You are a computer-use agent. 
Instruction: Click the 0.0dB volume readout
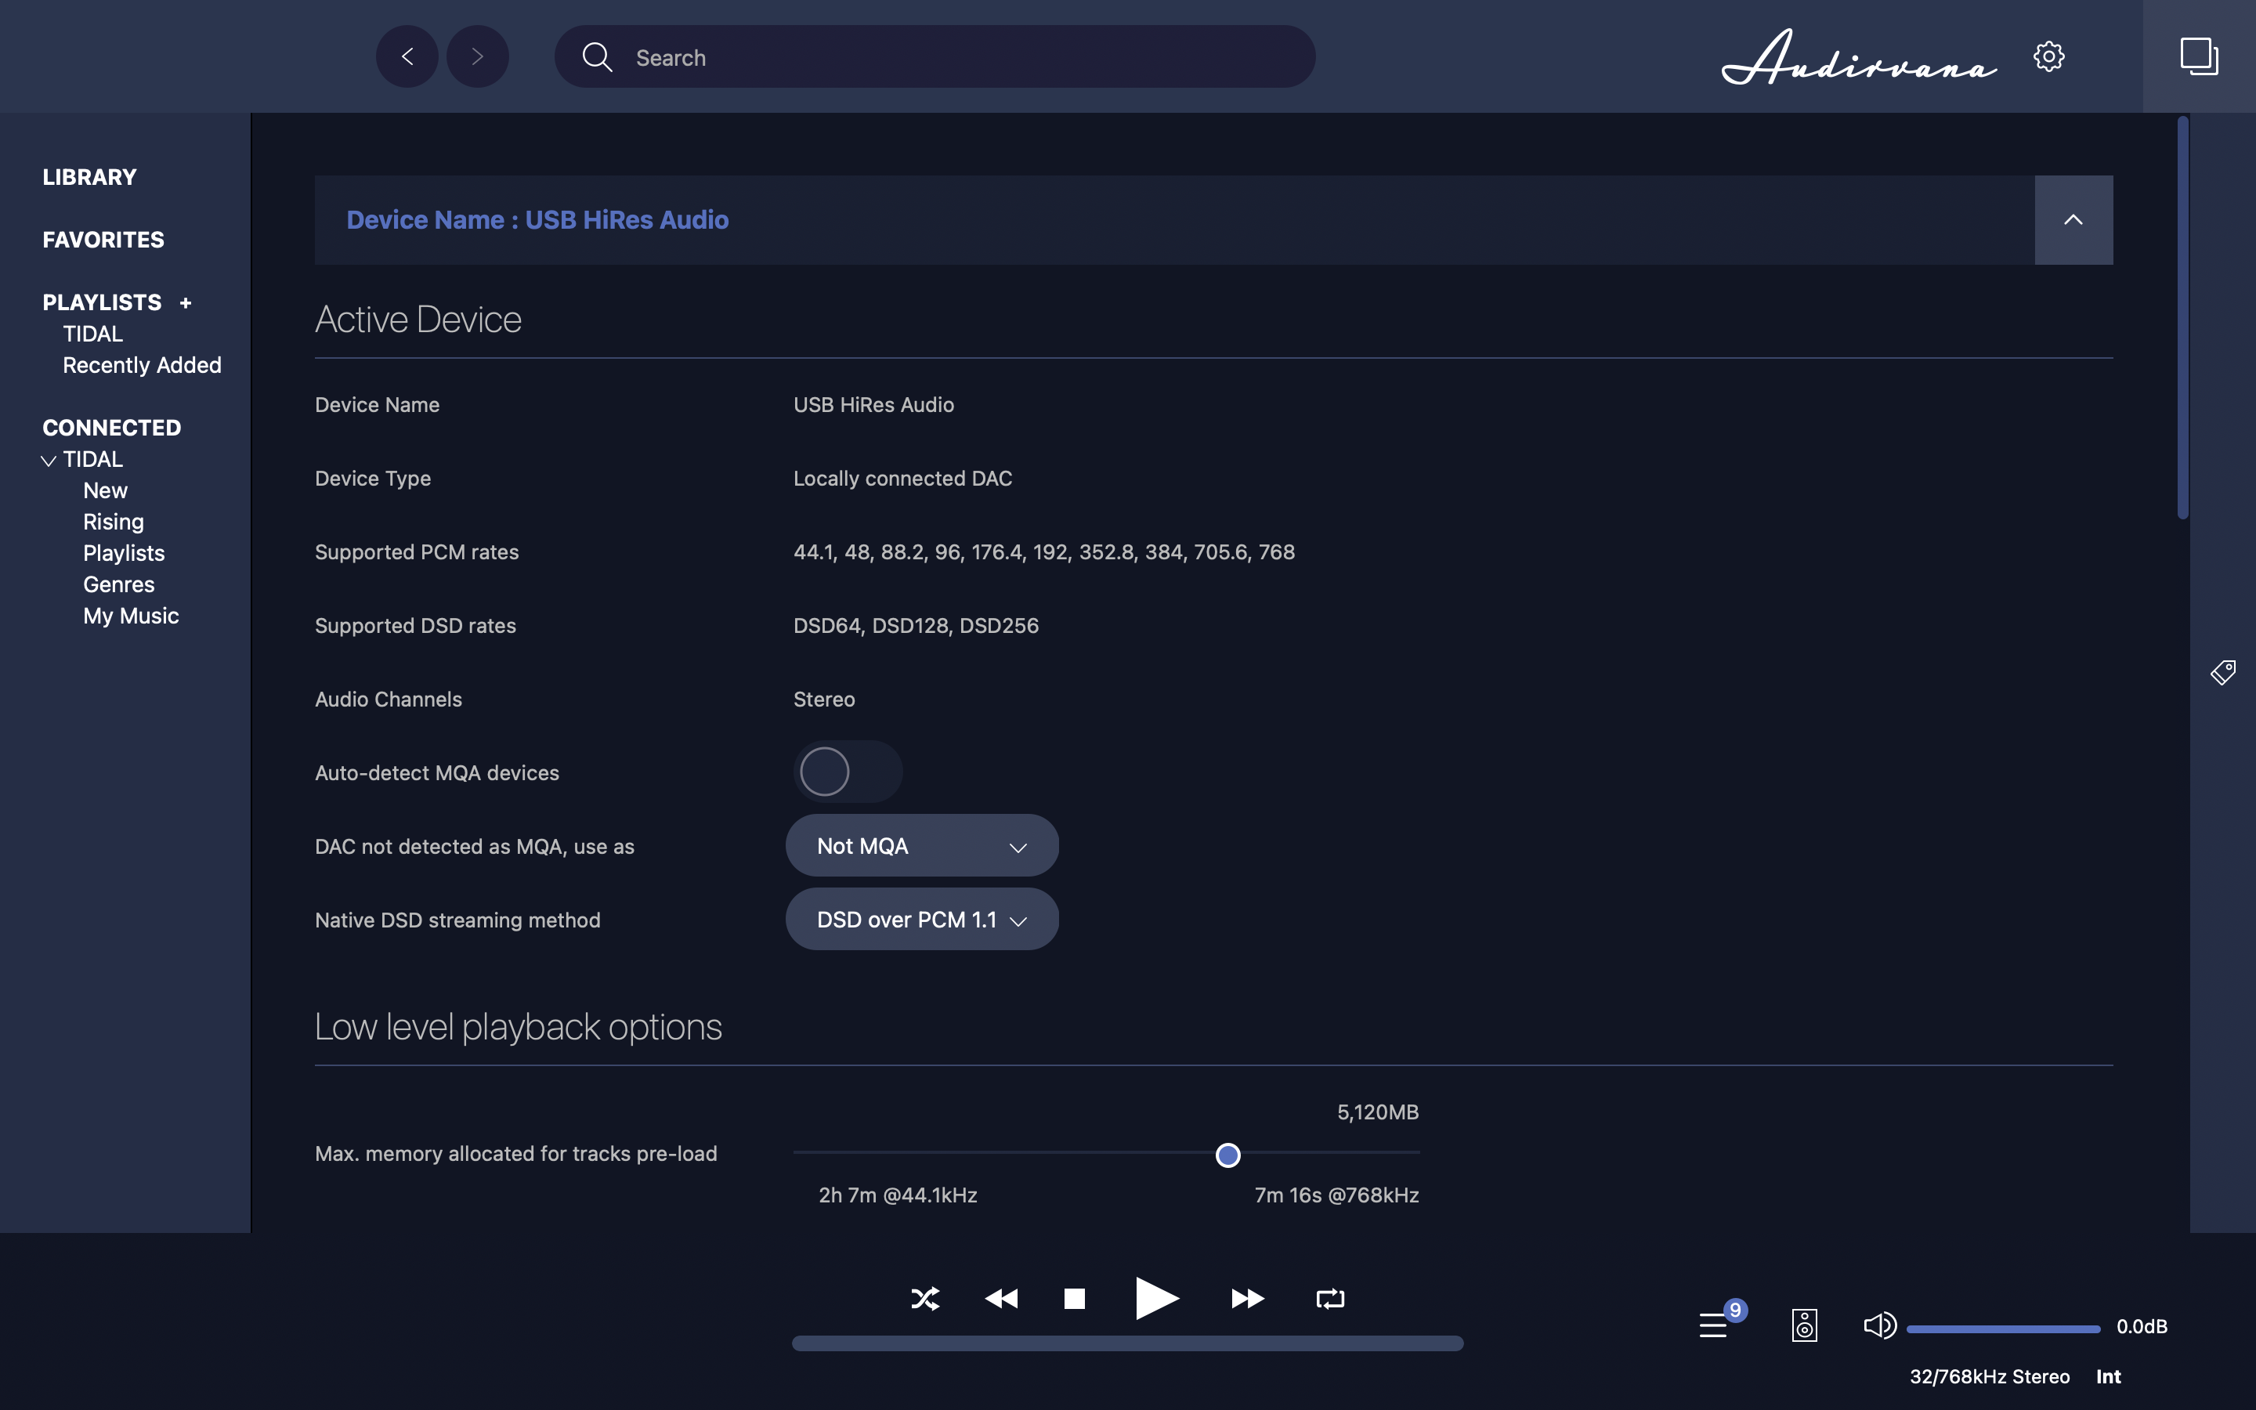point(2142,1326)
